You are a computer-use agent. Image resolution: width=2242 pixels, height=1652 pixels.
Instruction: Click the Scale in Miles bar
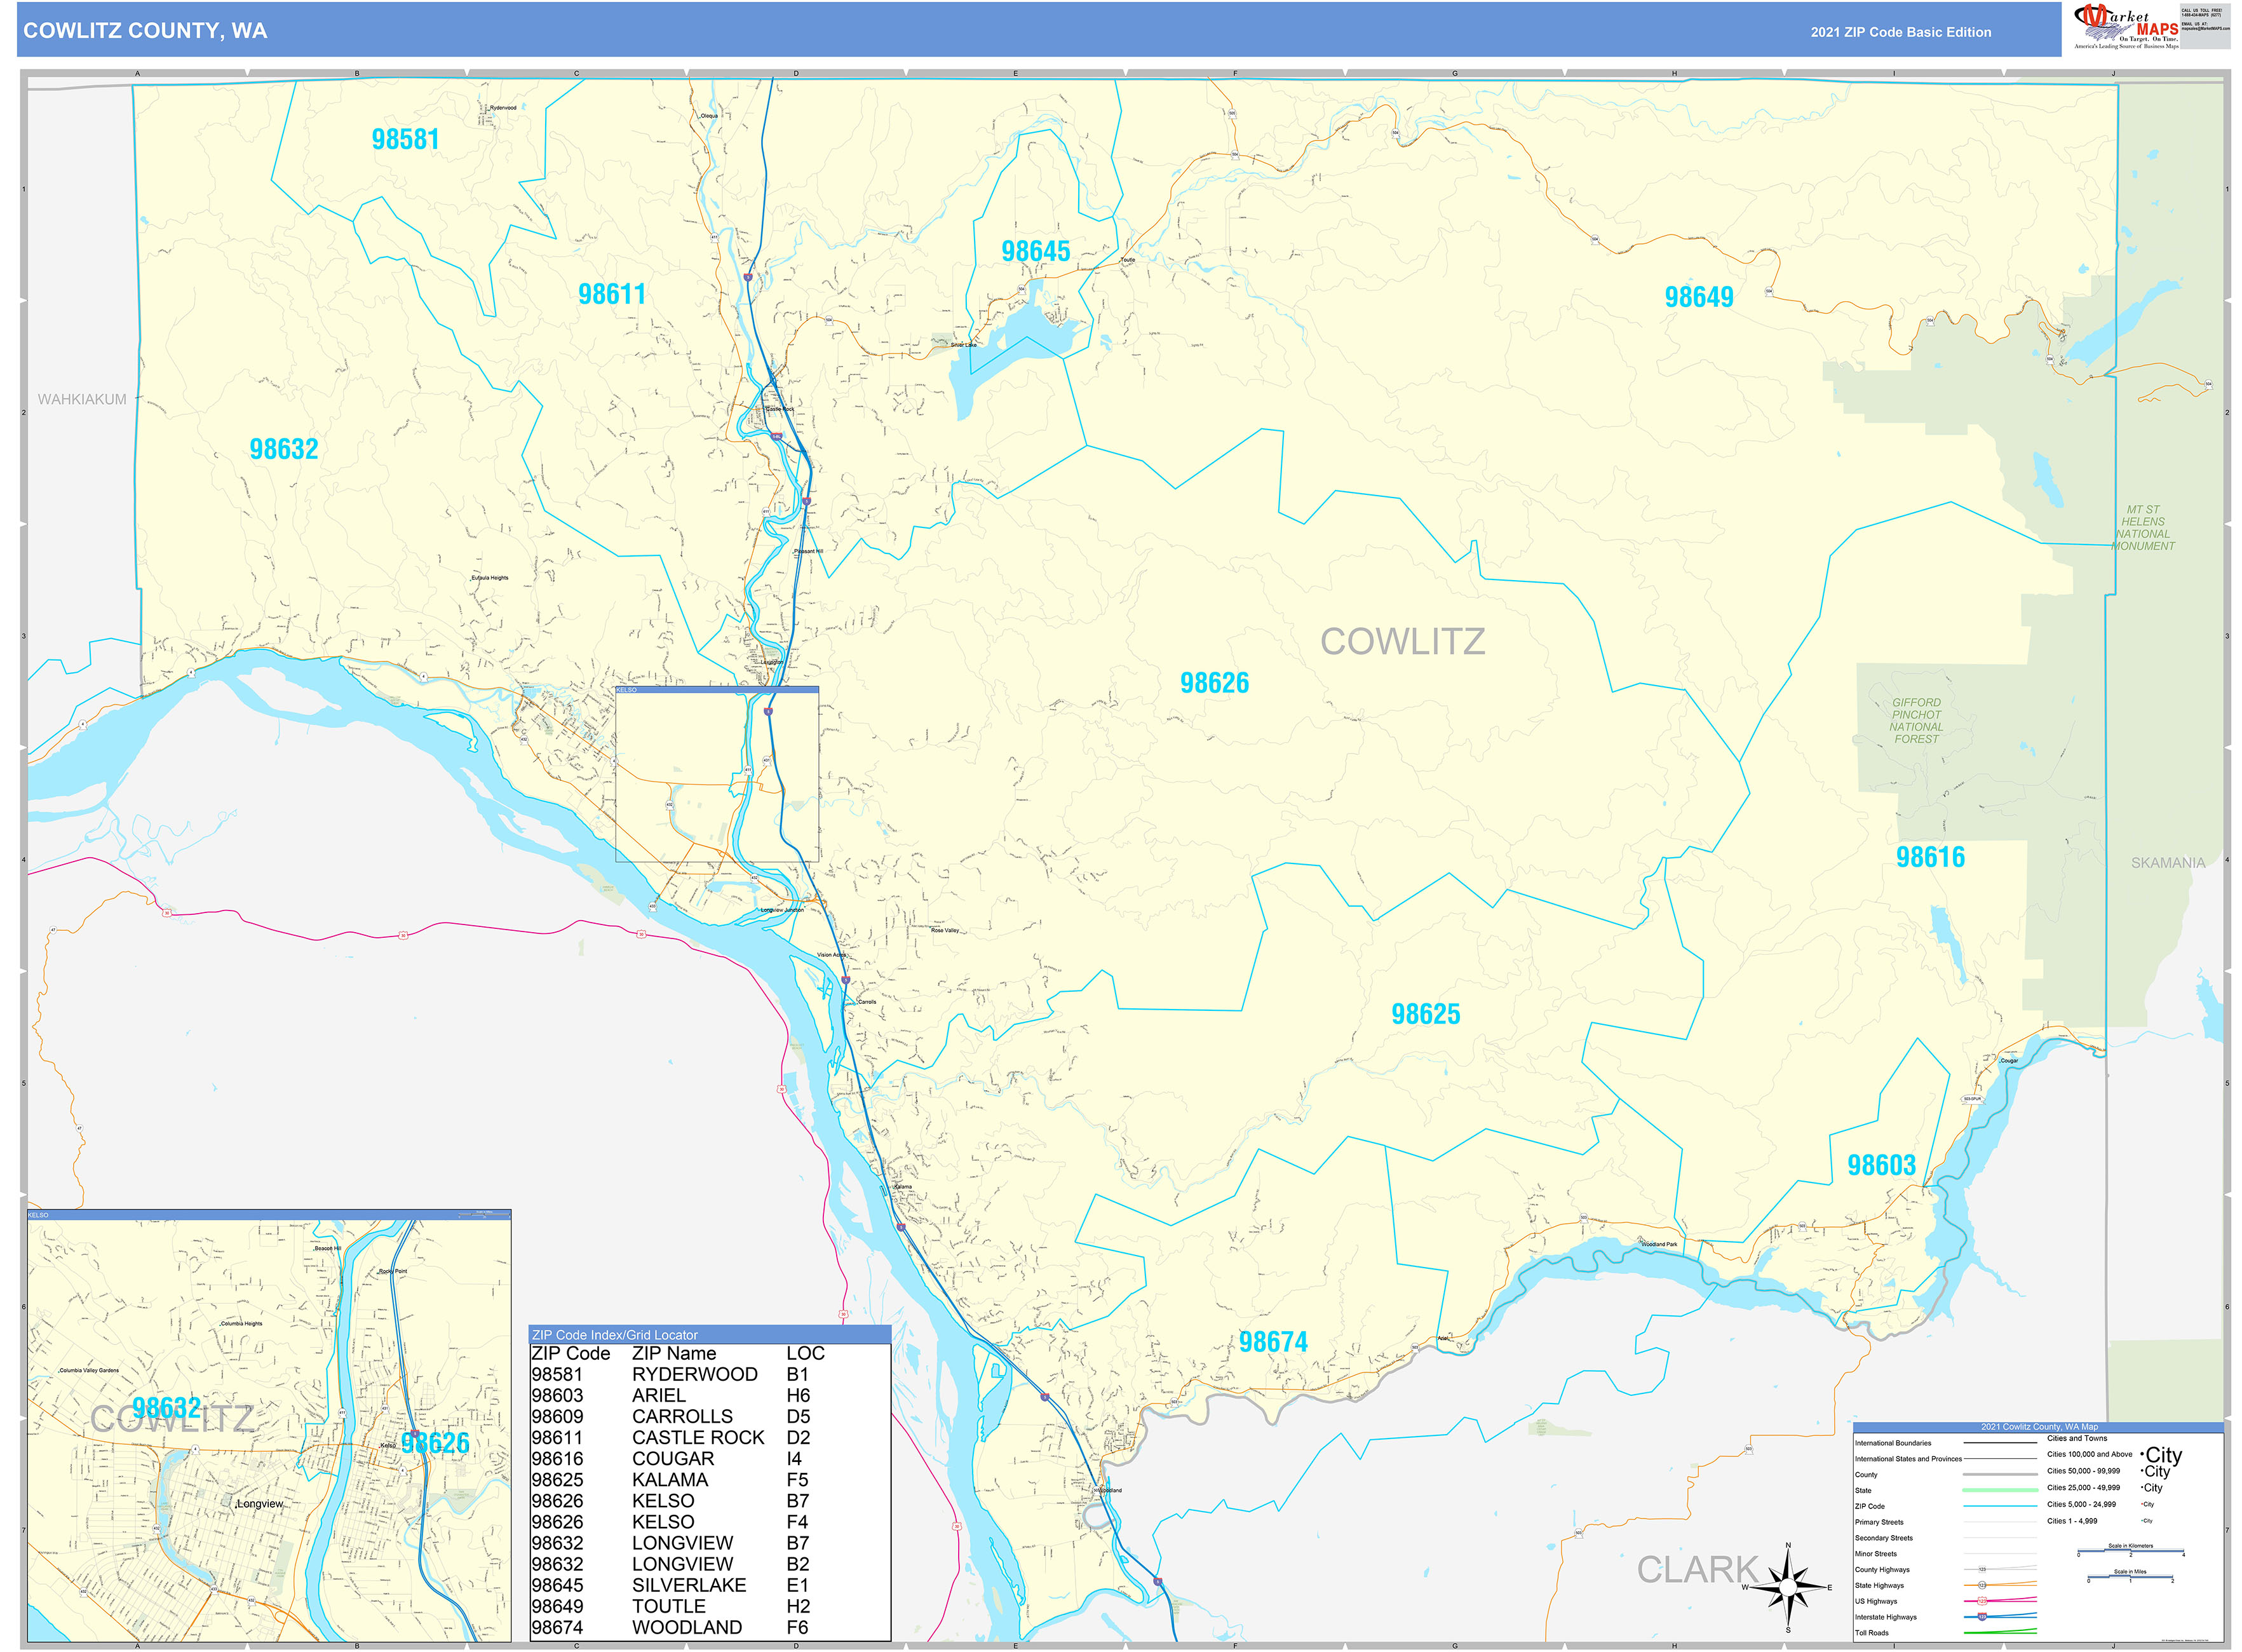tap(2130, 1577)
